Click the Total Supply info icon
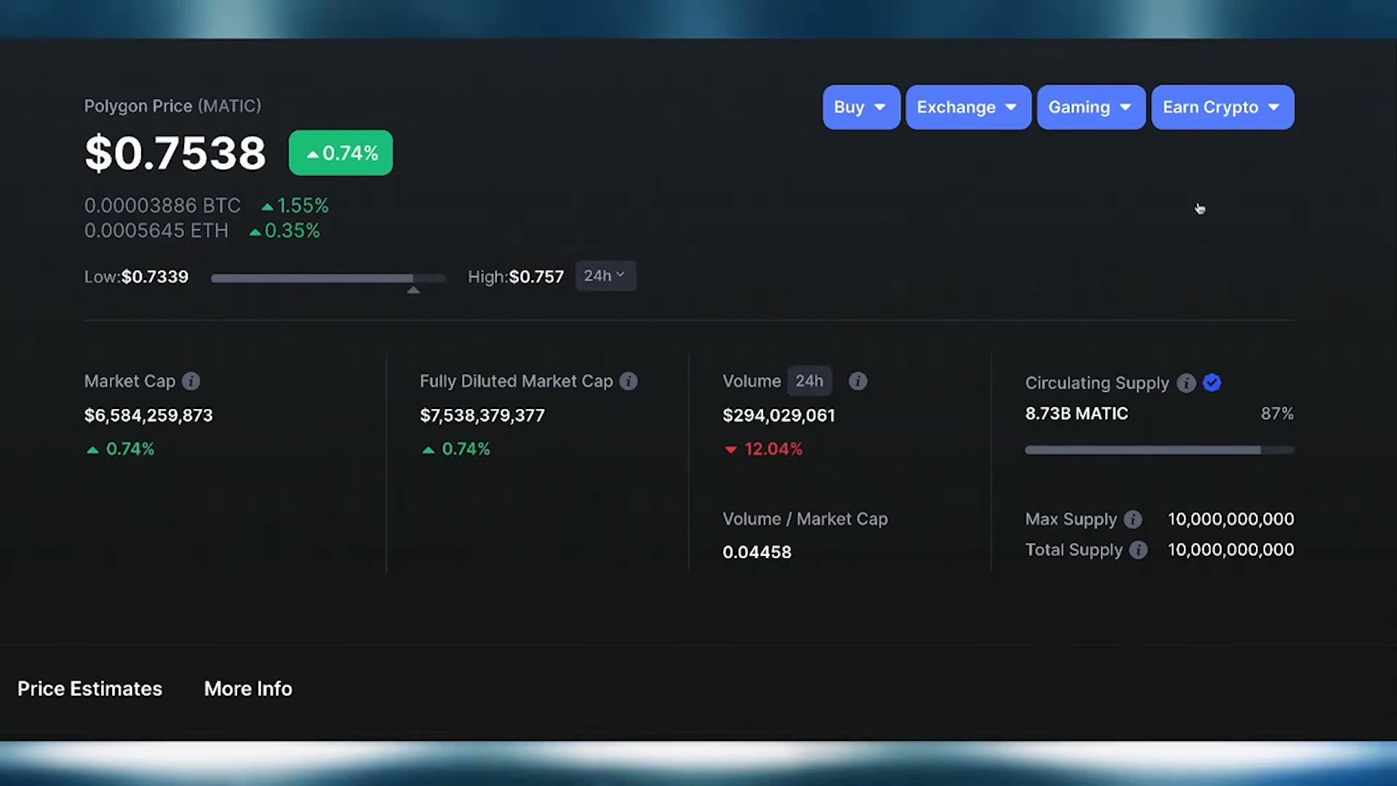This screenshot has height=786, width=1397. click(x=1138, y=550)
